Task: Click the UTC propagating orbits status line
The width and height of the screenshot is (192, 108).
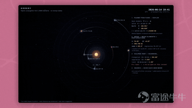Action: pyautogui.click(x=157, y=12)
